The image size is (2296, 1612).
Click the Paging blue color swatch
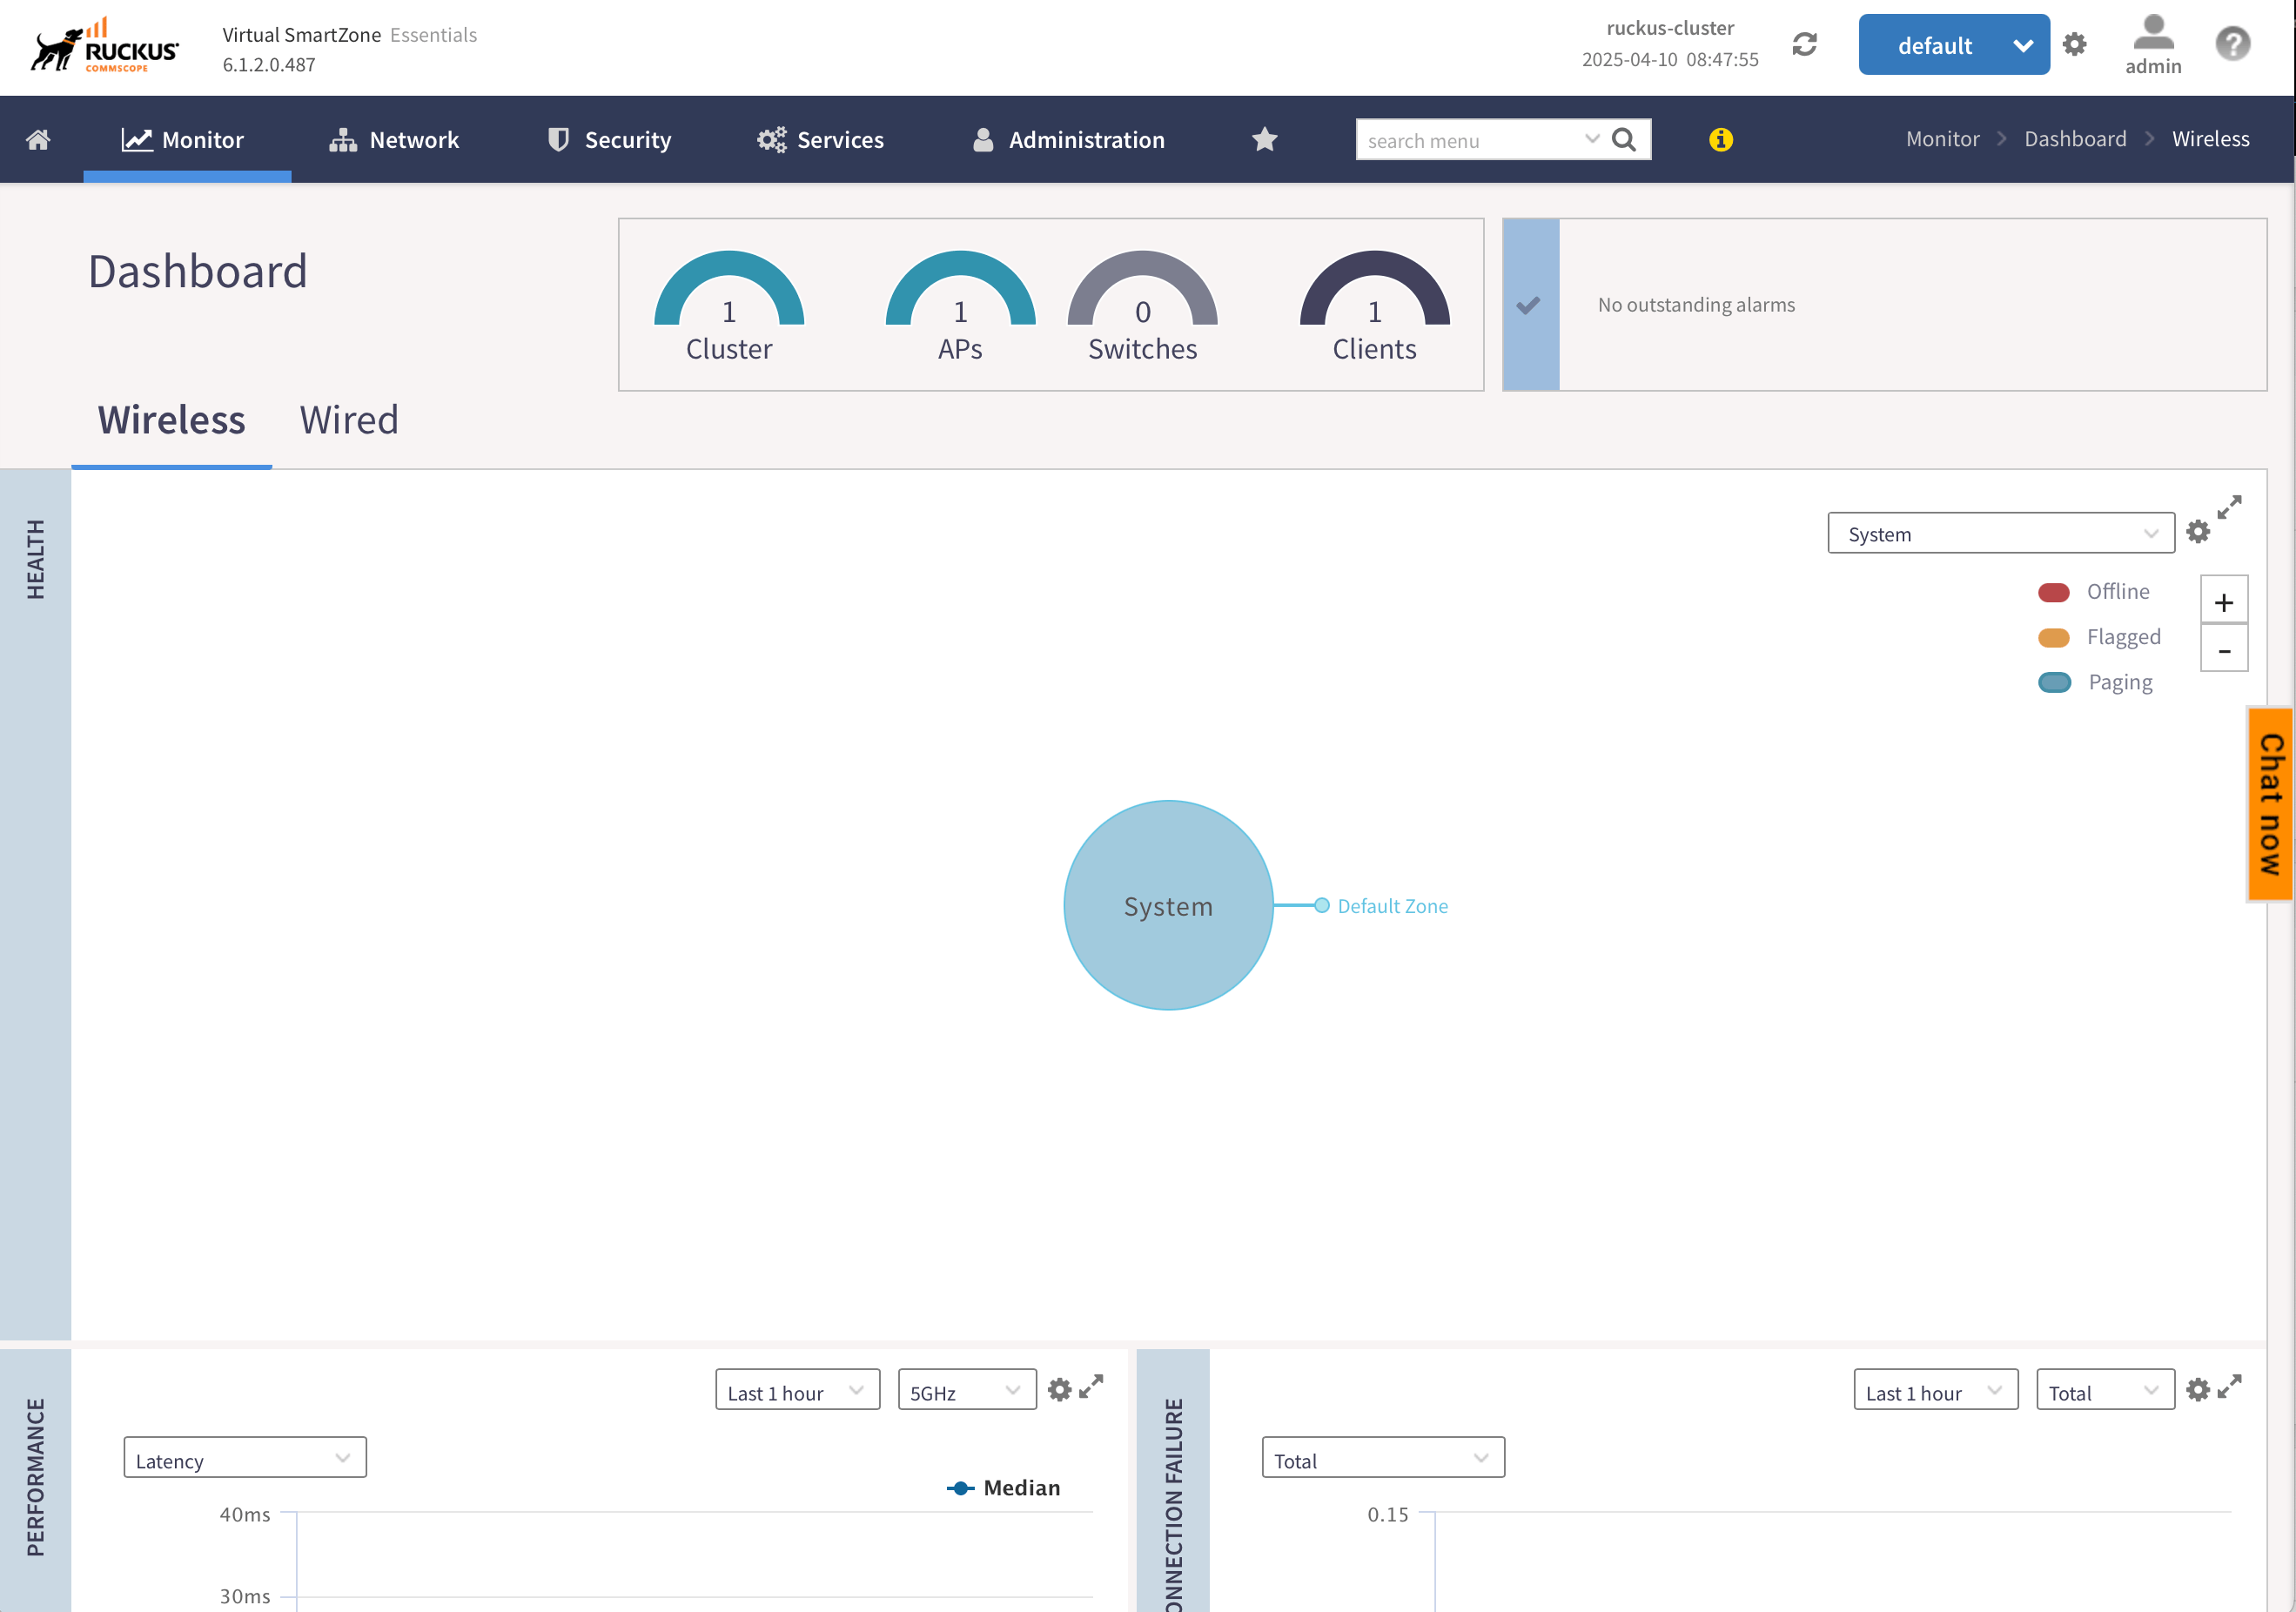2054,683
